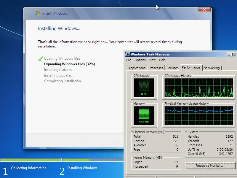Click the 'Installing features' step
The image size is (237, 178).
(x=58, y=70)
